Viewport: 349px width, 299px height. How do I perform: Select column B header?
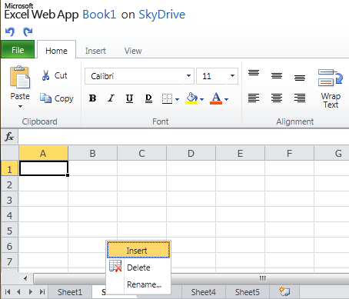coord(92,154)
